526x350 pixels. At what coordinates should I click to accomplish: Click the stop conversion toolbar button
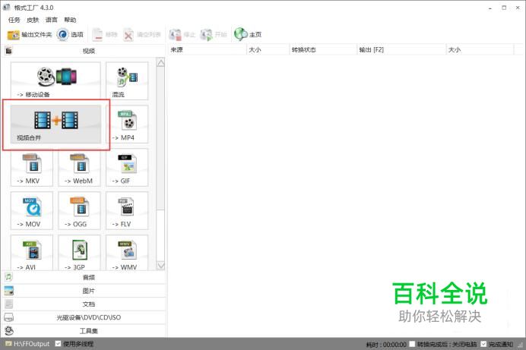[x=182, y=34]
